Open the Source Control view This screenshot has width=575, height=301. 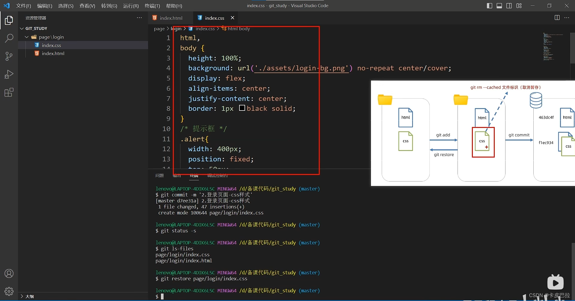point(9,56)
